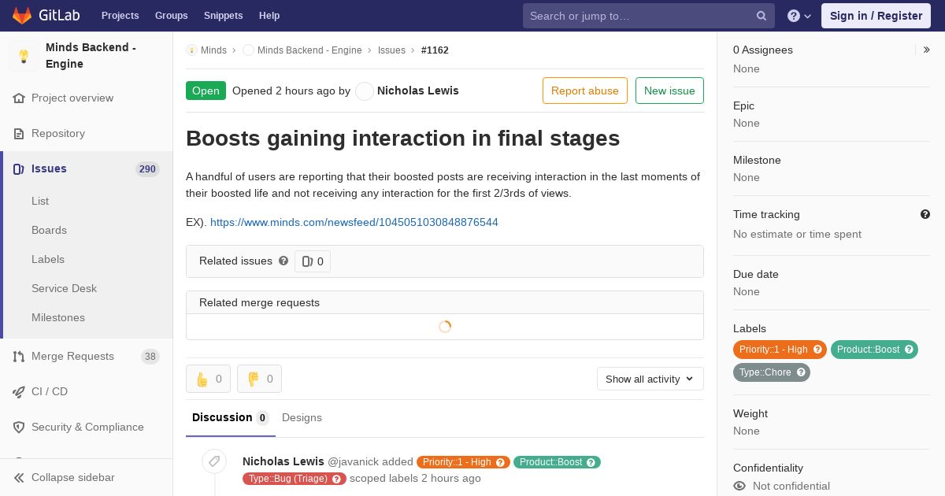Screen dimensions: 945x496
Task: Click the Merge Requests count badge 38
Action: [150, 357]
